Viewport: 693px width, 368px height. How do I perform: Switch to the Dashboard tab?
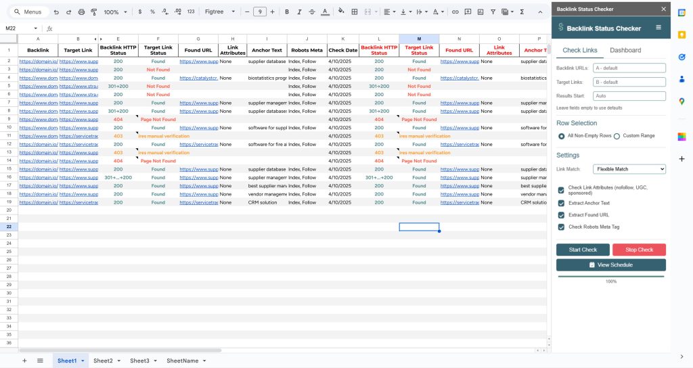click(625, 51)
